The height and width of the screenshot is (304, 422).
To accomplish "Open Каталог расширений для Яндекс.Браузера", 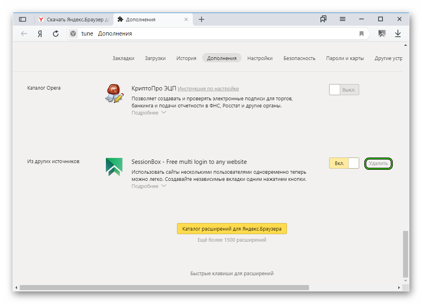I will tap(232, 229).
